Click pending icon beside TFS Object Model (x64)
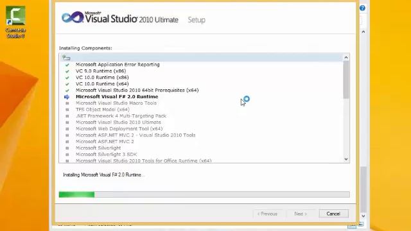This screenshot has height=231, width=411. (x=67, y=110)
